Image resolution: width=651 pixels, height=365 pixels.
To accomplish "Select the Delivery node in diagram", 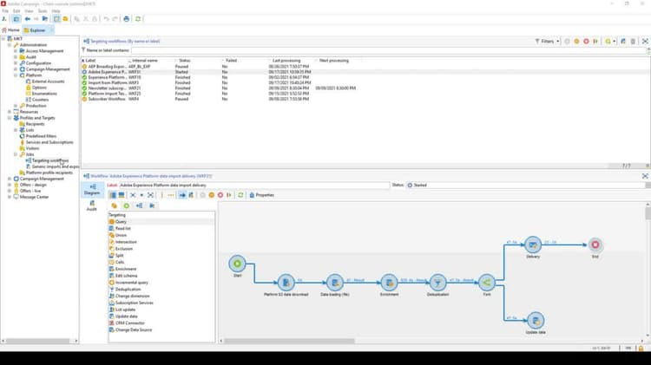I will (533, 245).
